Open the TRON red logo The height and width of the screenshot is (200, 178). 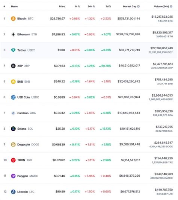pos(13,160)
